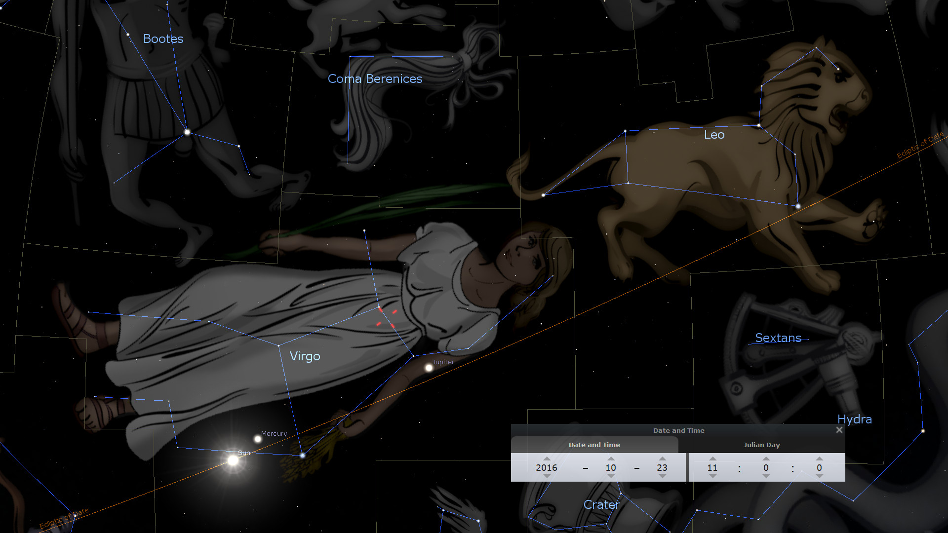Decrease the hour value with down arrow
The image size is (948, 533).
click(x=712, y=476)
